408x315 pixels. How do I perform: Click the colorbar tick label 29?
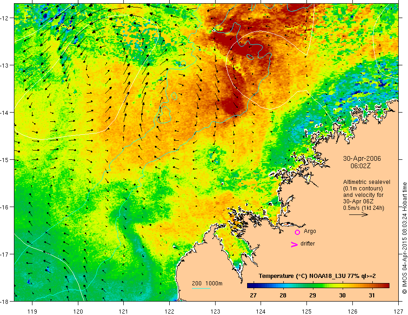point(313,295)
